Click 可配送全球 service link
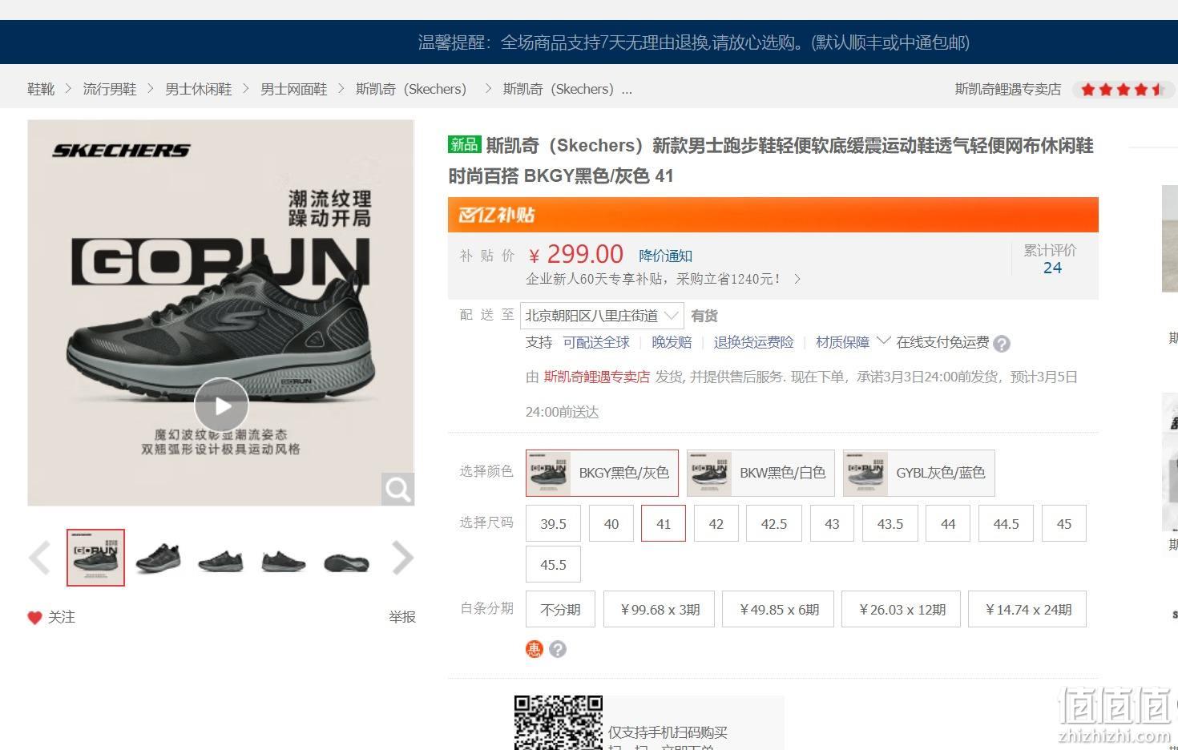 596,342
